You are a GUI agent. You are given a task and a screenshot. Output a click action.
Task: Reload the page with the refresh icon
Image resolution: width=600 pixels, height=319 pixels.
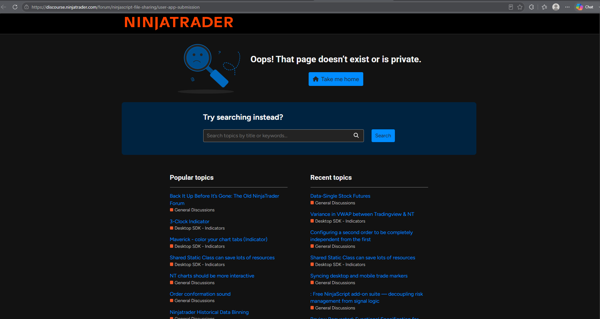tap(15, 7)
